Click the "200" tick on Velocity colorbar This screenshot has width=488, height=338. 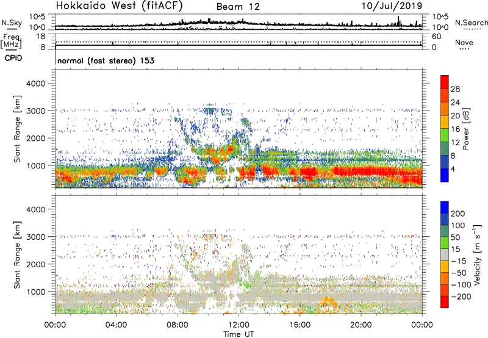click(x=458, y=214)
